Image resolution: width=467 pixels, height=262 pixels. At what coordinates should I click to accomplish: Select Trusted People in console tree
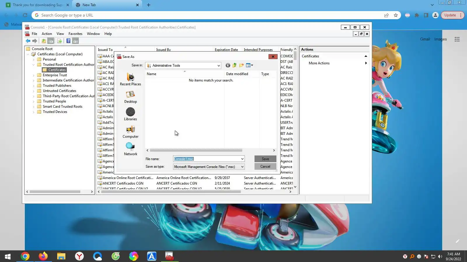[54, 101]
